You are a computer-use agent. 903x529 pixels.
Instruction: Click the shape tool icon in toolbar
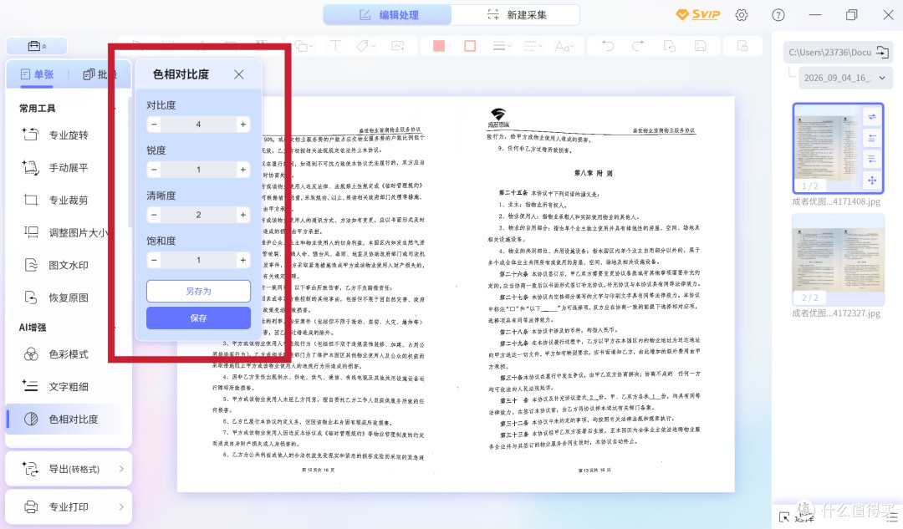click(302, 46)
